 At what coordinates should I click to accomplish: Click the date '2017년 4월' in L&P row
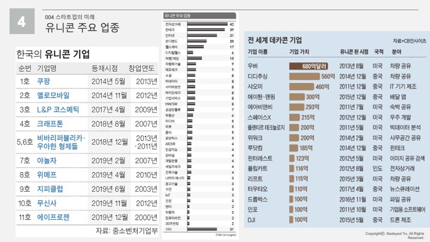pyautogui.click(x=108, y=110)
